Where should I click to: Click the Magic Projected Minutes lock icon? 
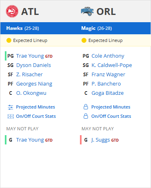tap(86, 107)
